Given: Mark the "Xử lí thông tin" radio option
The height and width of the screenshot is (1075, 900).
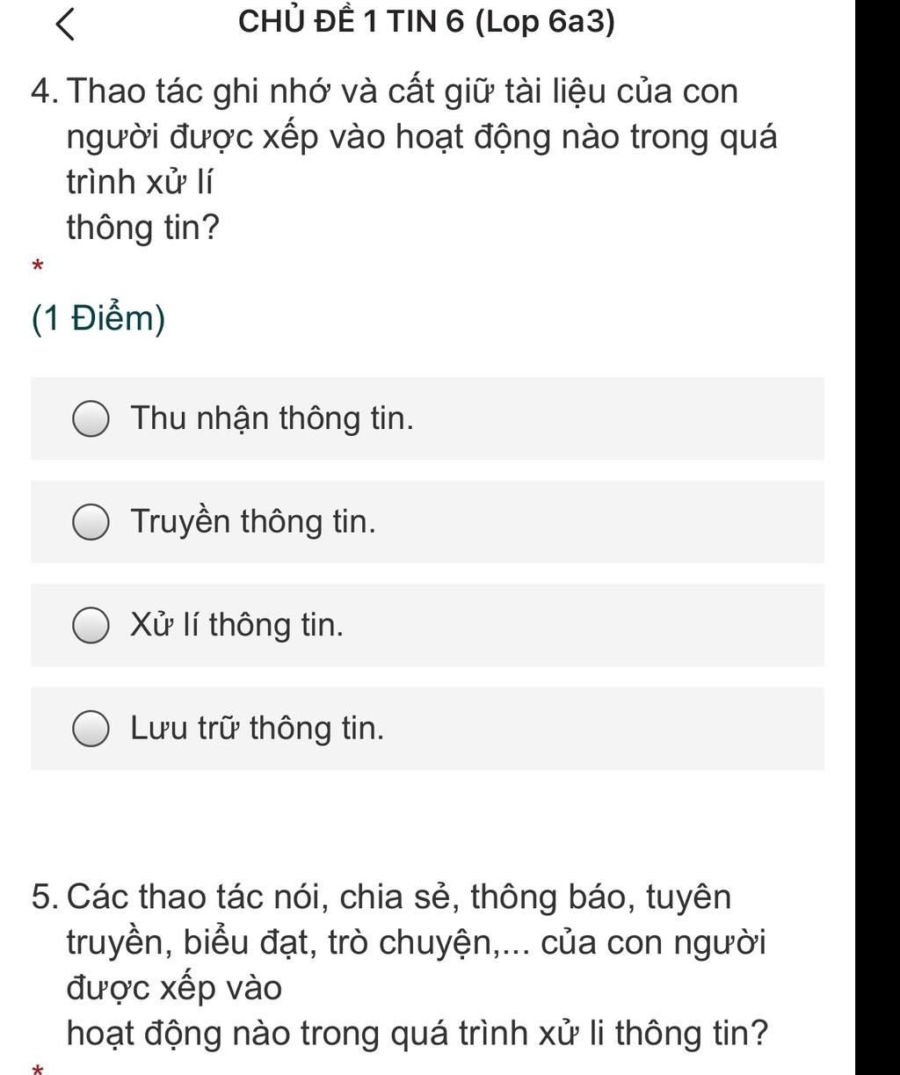Looking at the screenshot, I should 91,627.
